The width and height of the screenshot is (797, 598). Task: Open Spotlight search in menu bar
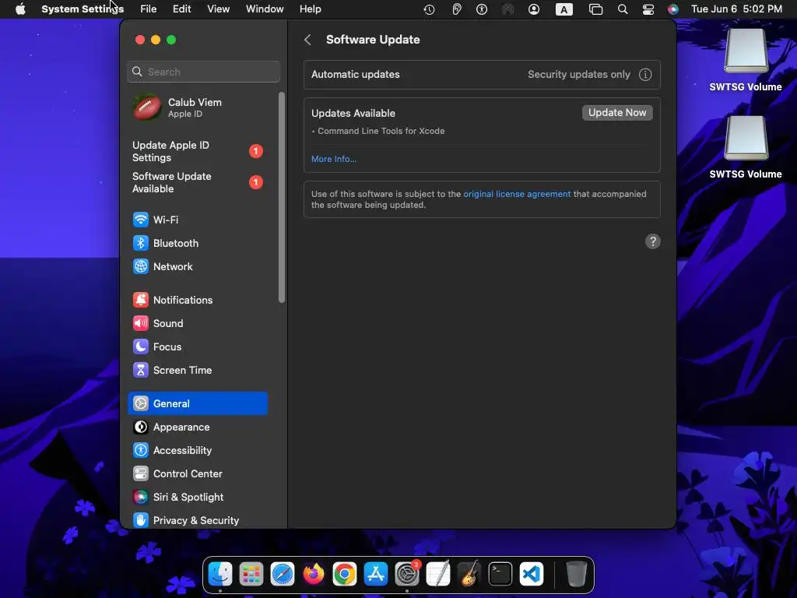tap(622, 9)
